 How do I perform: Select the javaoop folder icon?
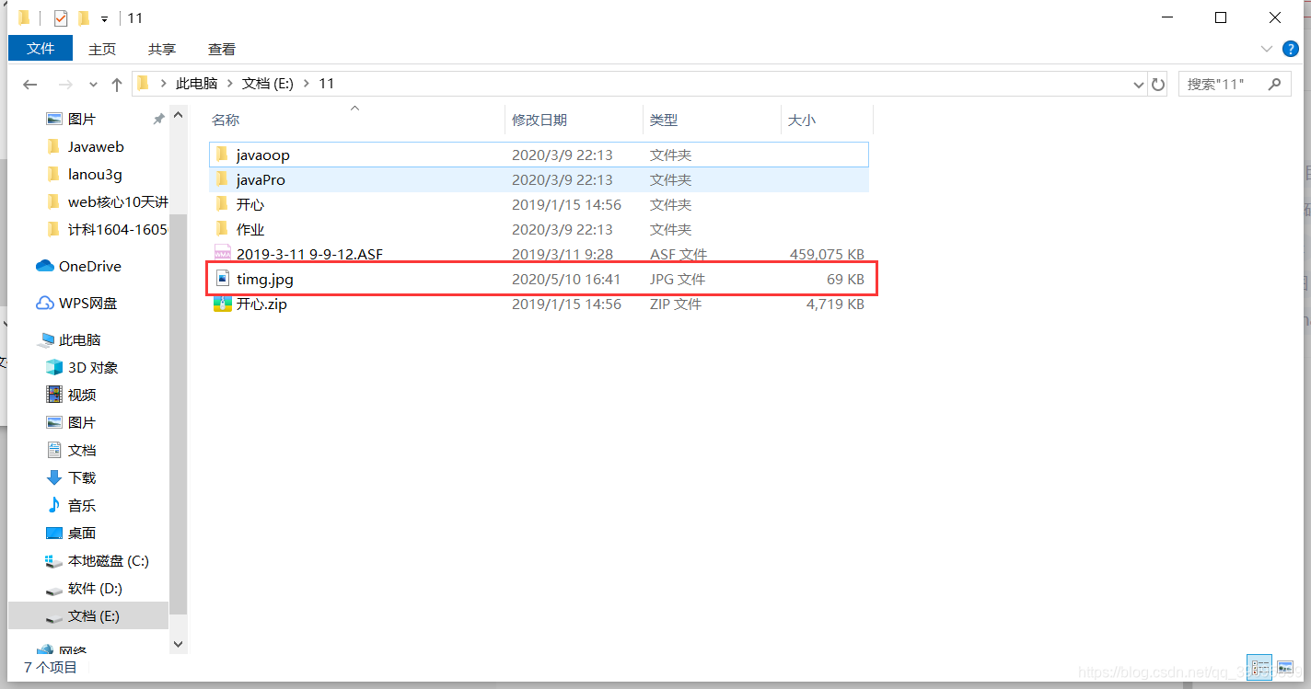222,155
